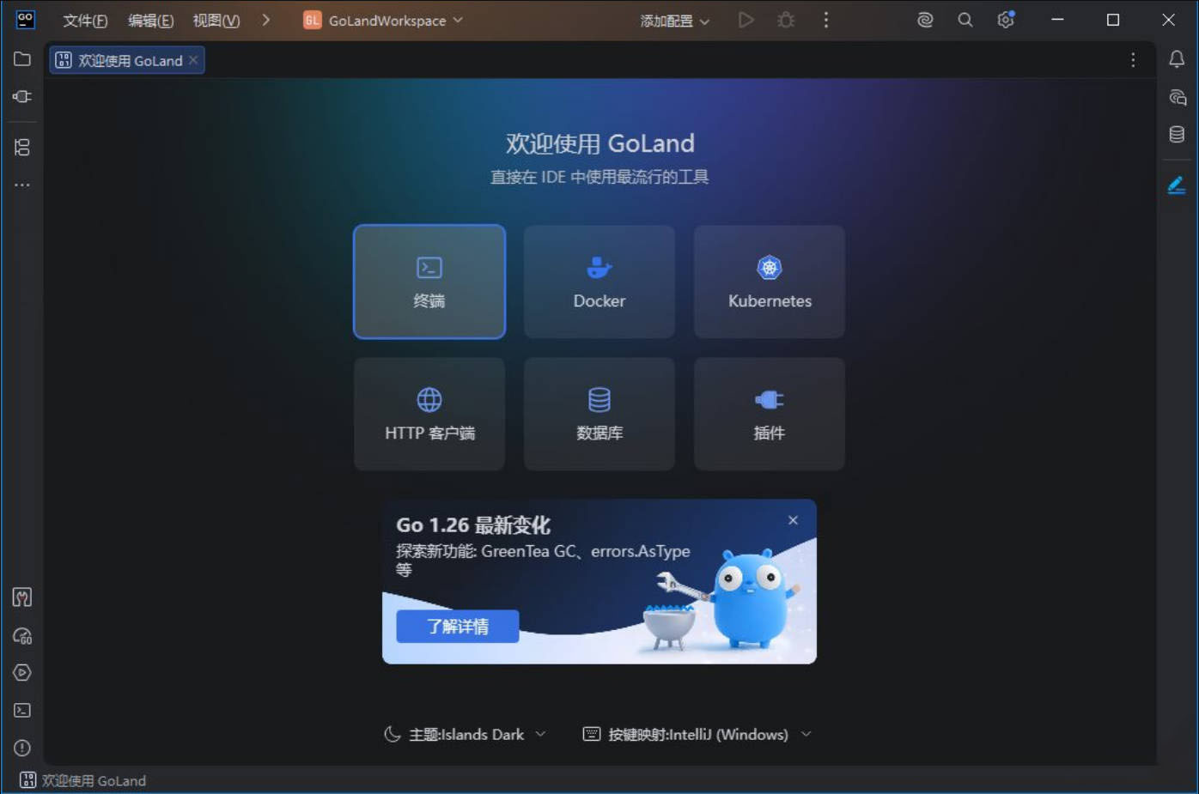Image resolution: width=1199 pixels, height=794 pixels.
Task: Open the Problems tool window icon
Action: (x=22, y=748)
